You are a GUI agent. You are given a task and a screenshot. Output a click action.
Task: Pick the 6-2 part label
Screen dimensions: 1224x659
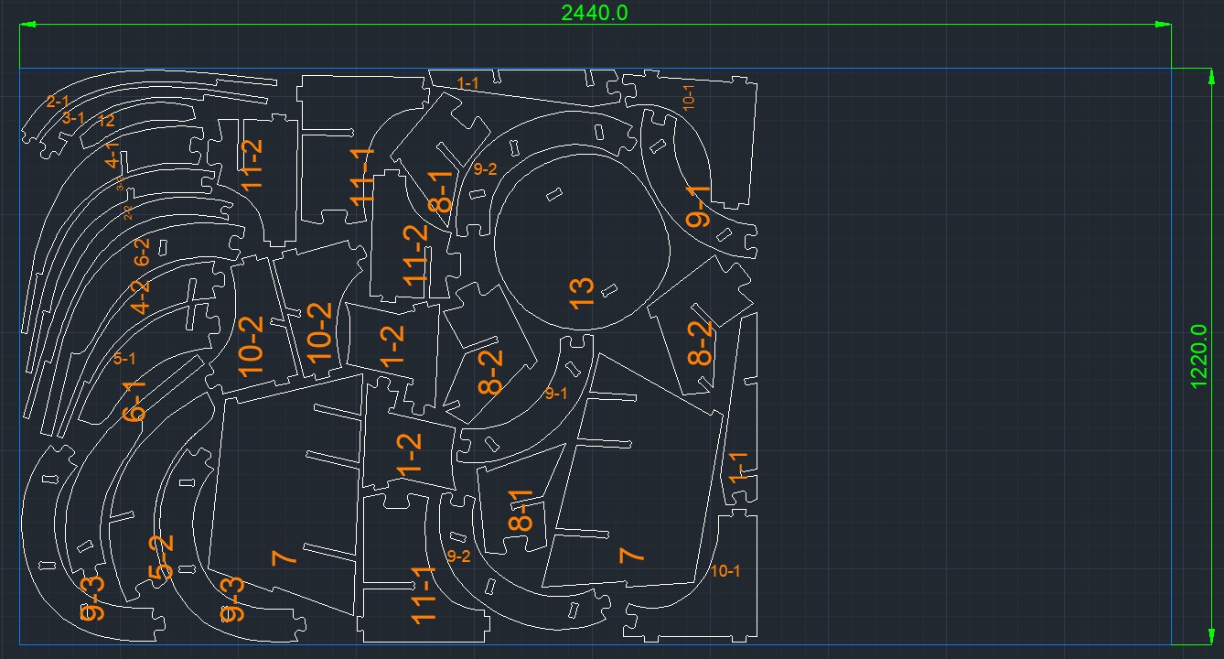[x=142, y=252]
